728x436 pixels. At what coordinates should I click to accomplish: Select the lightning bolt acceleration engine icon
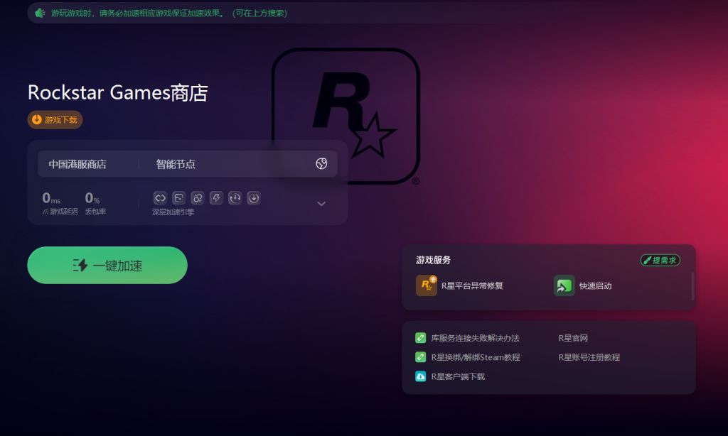[216, 198]
